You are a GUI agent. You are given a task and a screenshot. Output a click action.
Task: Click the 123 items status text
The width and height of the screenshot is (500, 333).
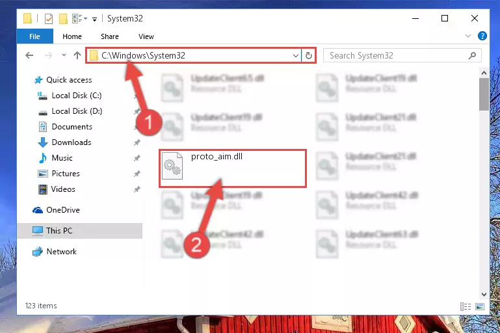[41, 306]
